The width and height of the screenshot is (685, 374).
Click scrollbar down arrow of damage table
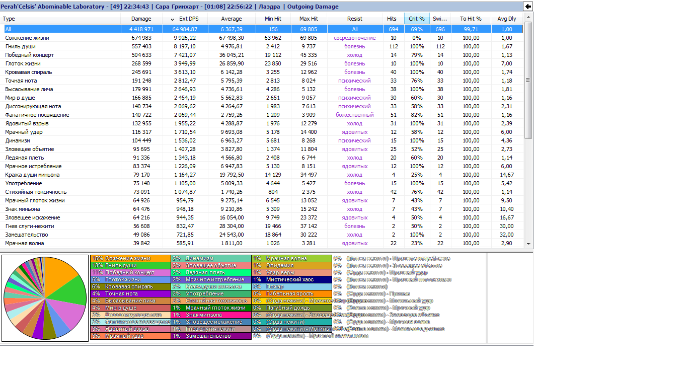[x=528, y=244]
